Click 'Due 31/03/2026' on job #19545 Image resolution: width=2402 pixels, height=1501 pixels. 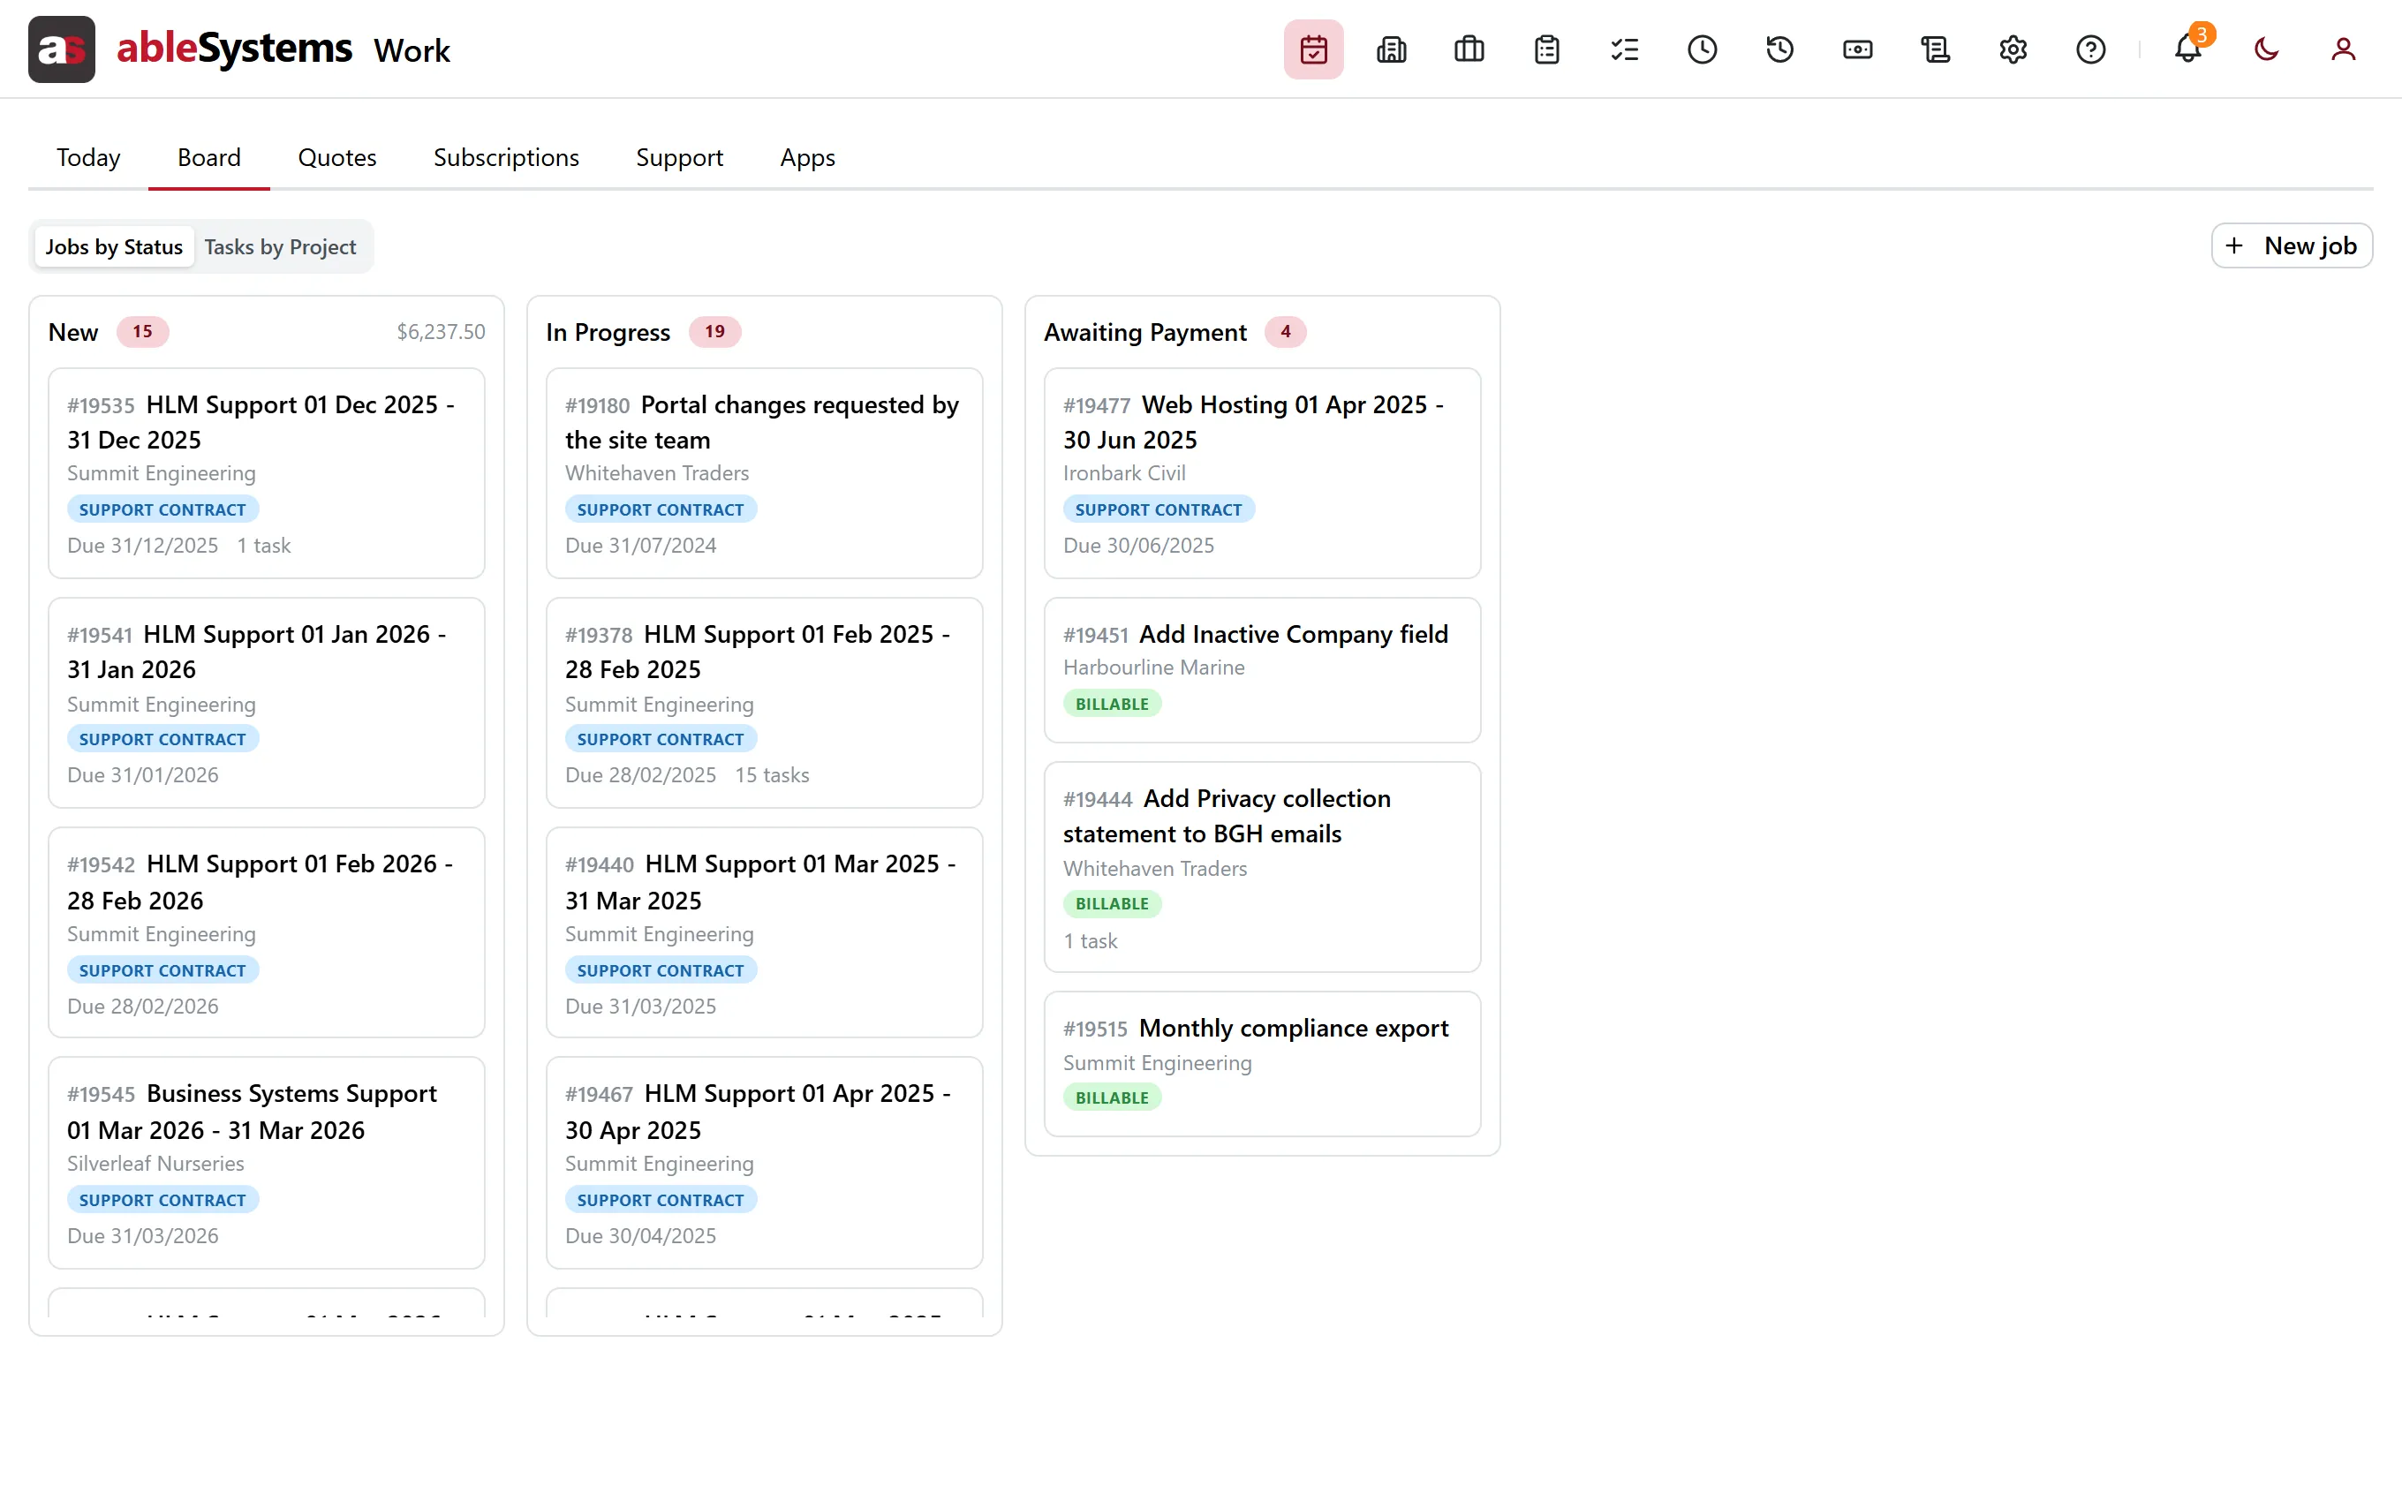(x=143, y=1236)
